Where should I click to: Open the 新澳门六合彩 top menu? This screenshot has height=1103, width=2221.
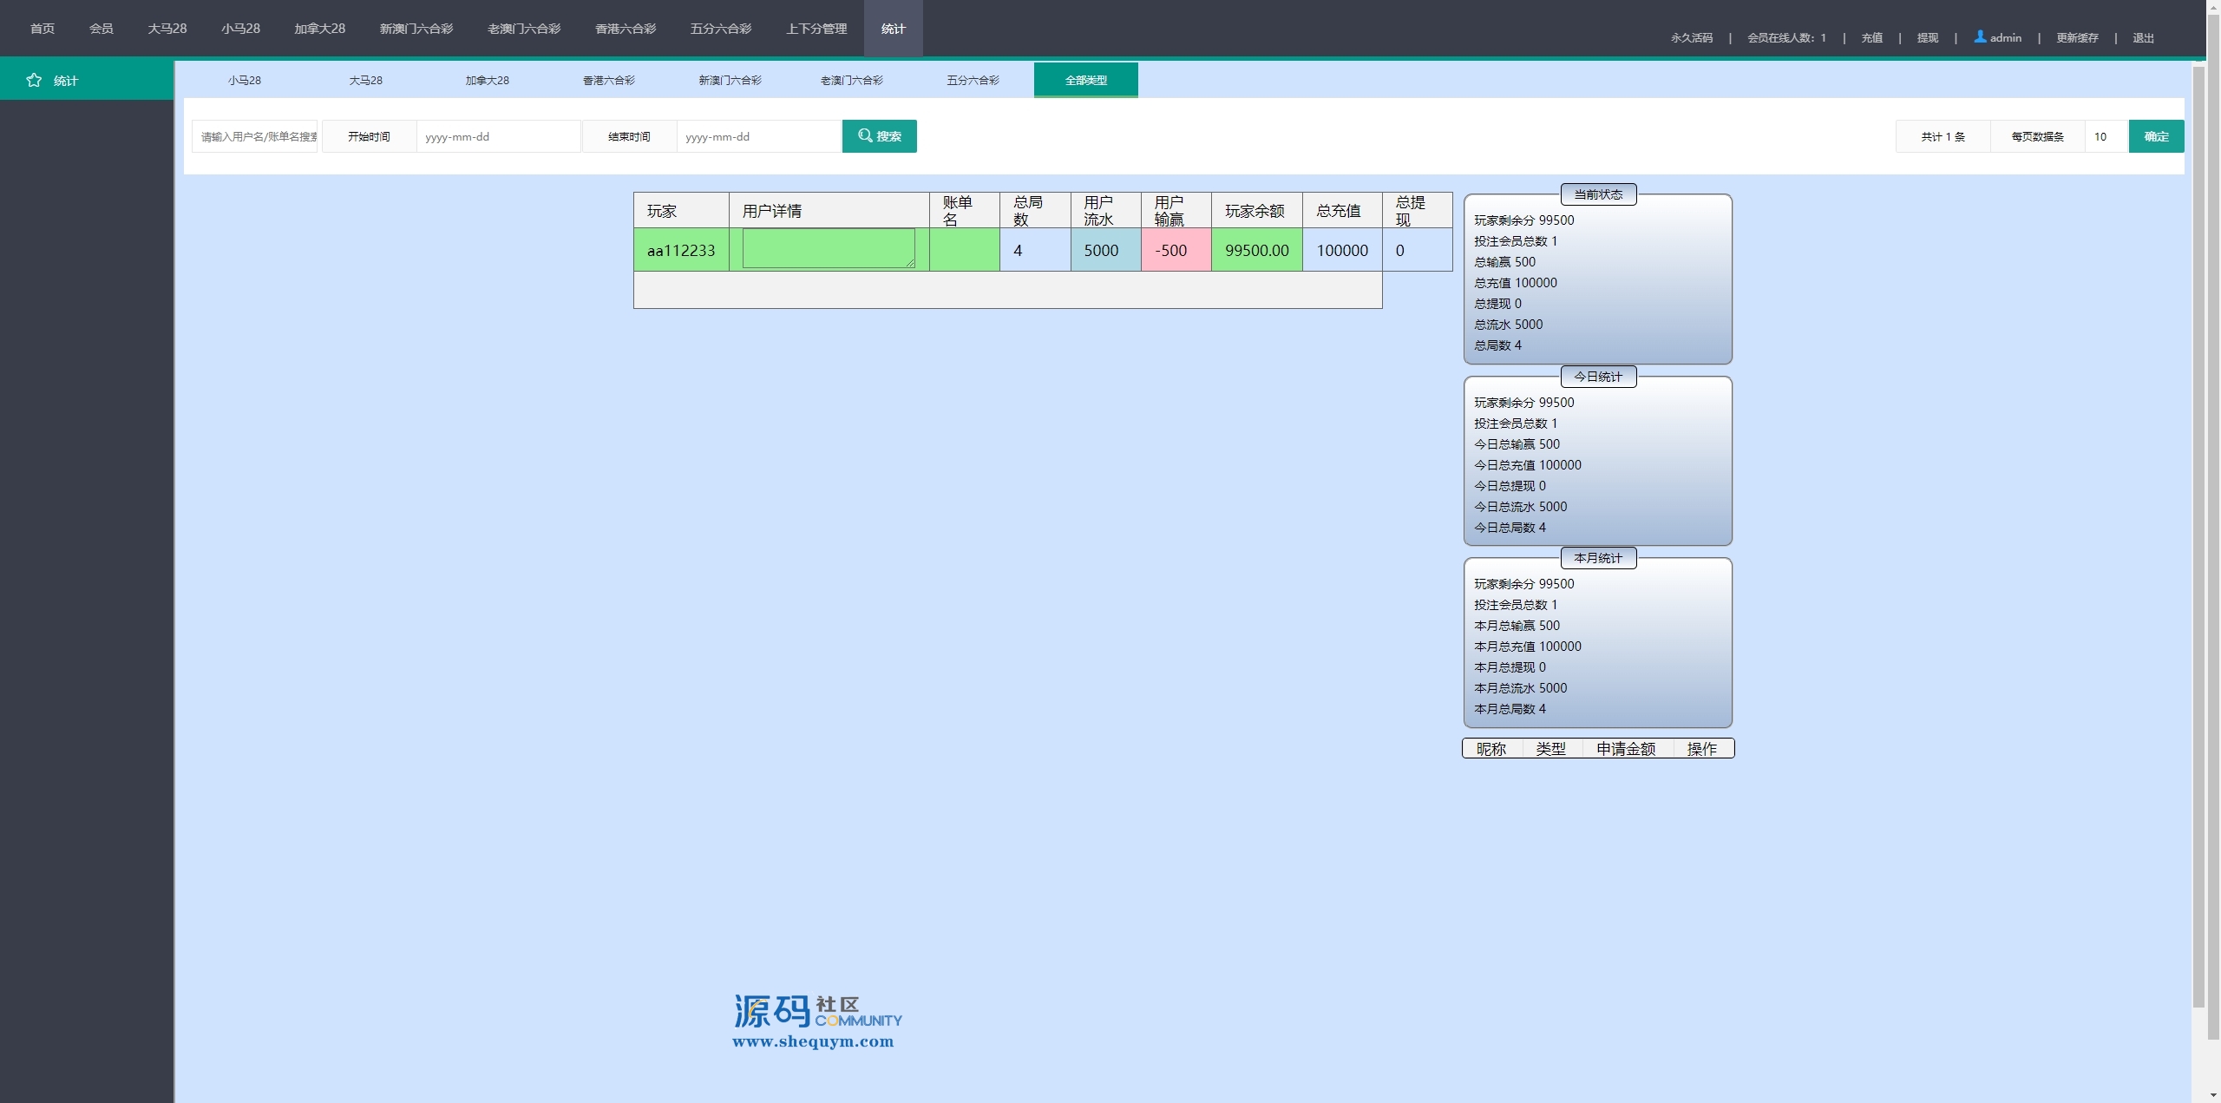pos(416,29)
